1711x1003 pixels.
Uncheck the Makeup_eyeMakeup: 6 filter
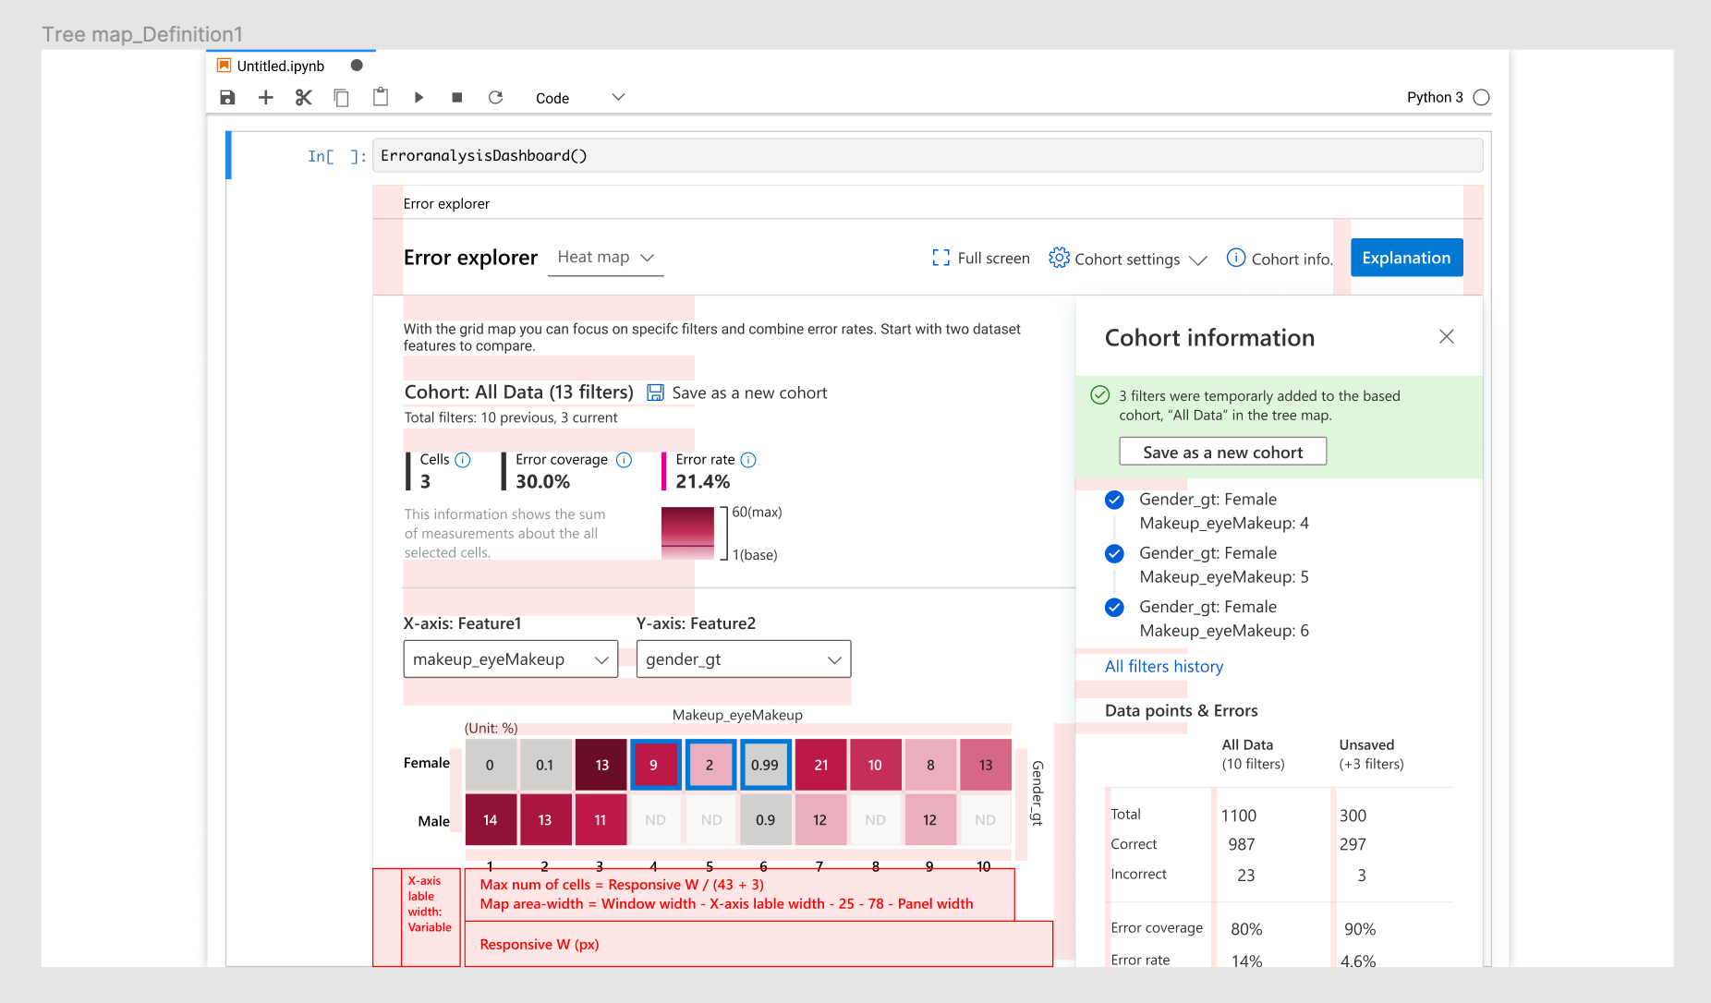(1114, 607)
